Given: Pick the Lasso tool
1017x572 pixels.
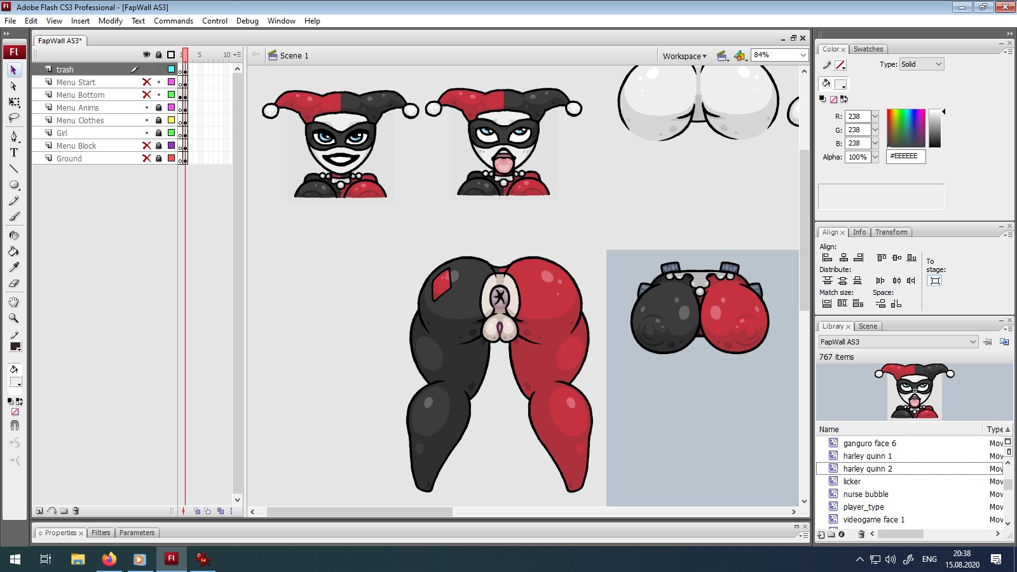Looking at the screenshot, I should 14,118.
